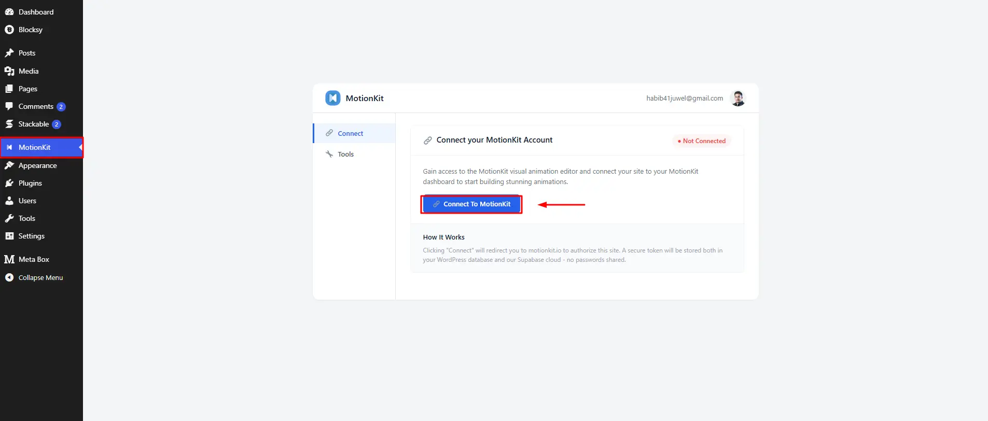The image size is (988, 421).
Task: Click the MotionKit logo in panel header
Action: point(333,98)
